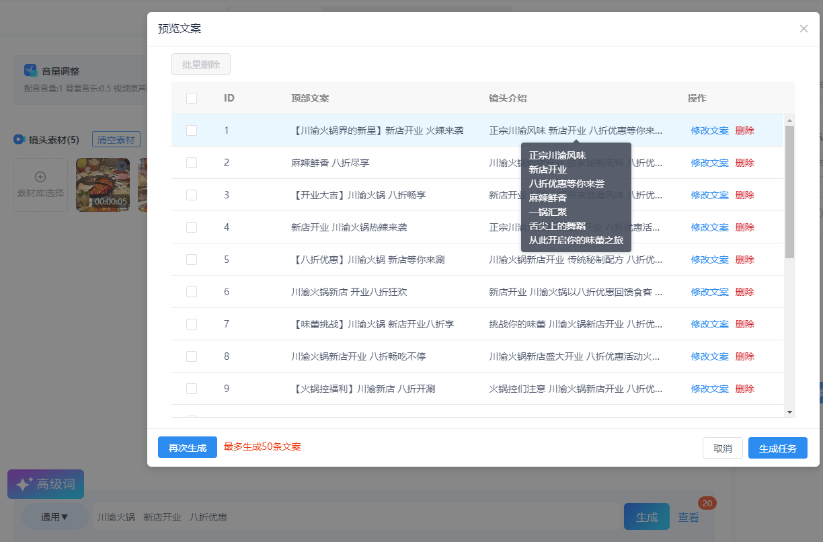Open the 通用 dropdown selector
Viewport: 823px width, 542px height.
pos(55,517)
